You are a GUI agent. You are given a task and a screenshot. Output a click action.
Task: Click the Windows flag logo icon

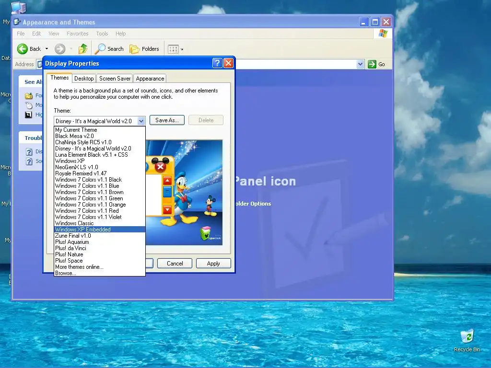point(383,34)
